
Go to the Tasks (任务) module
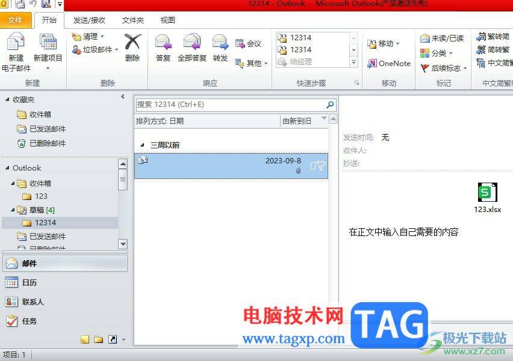click(x=65, y=321)
